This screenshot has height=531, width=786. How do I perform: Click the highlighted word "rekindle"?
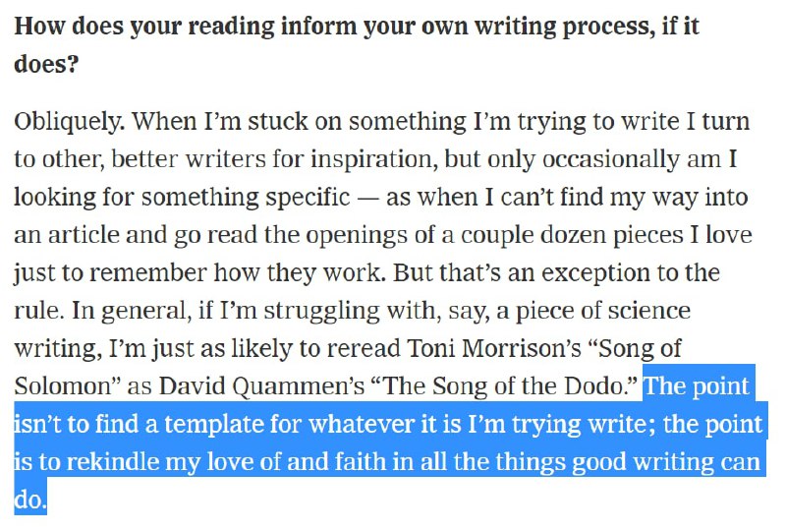pyautogui.click(x=112, y=462)
